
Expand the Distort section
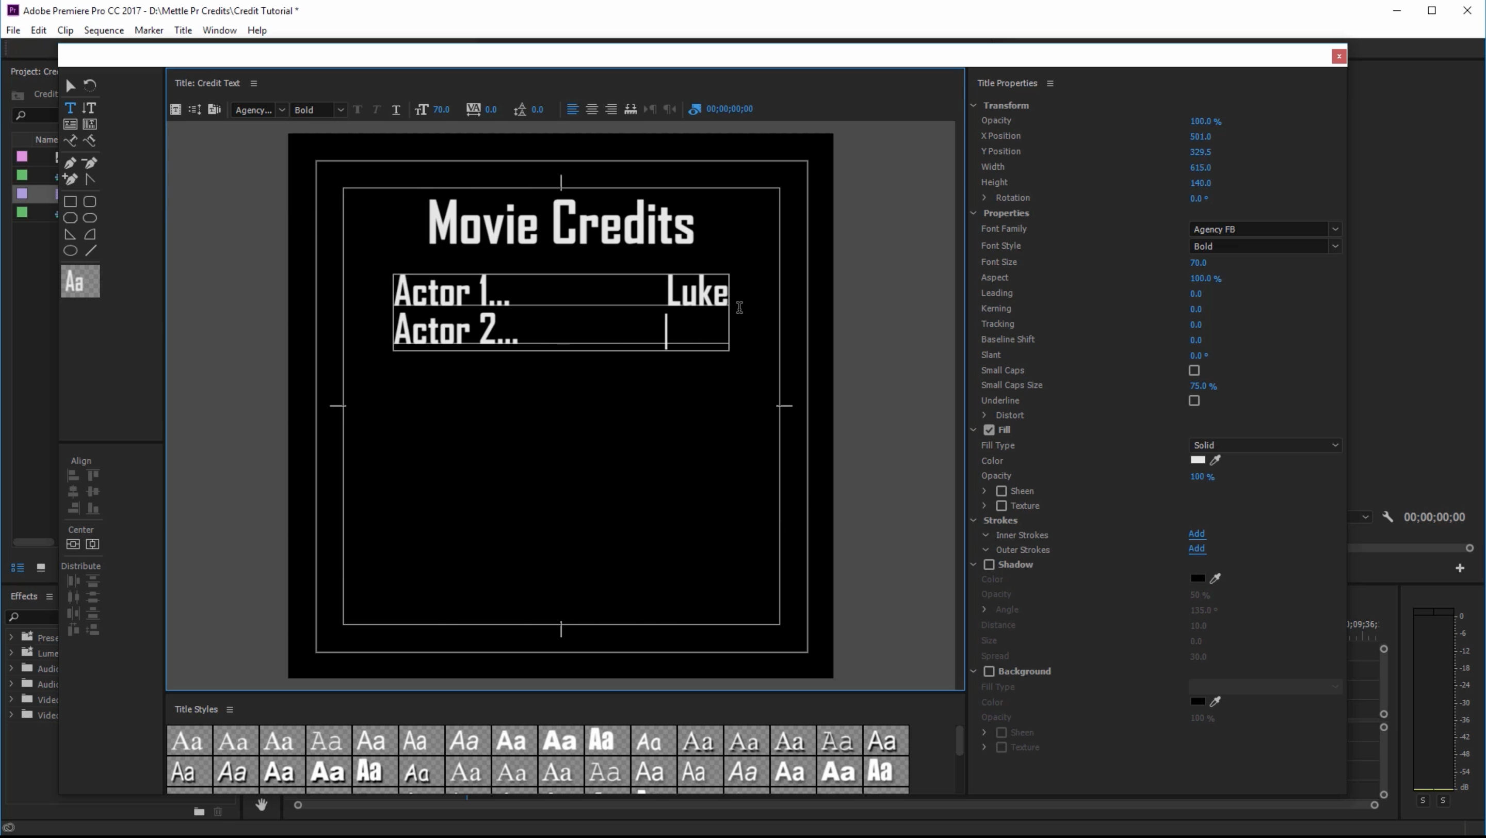984,415
